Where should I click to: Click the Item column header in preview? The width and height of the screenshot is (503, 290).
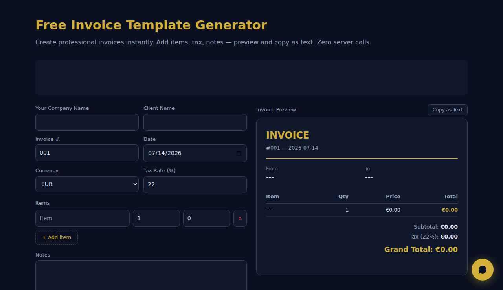click(x=272, y=197)
